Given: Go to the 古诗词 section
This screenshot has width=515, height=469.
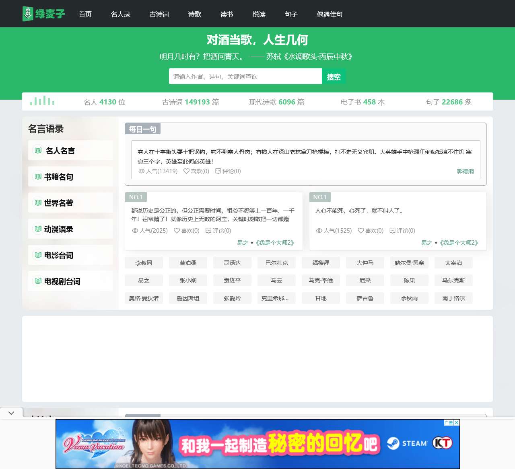Looking at the screenshot, I should tap(159, 14).
